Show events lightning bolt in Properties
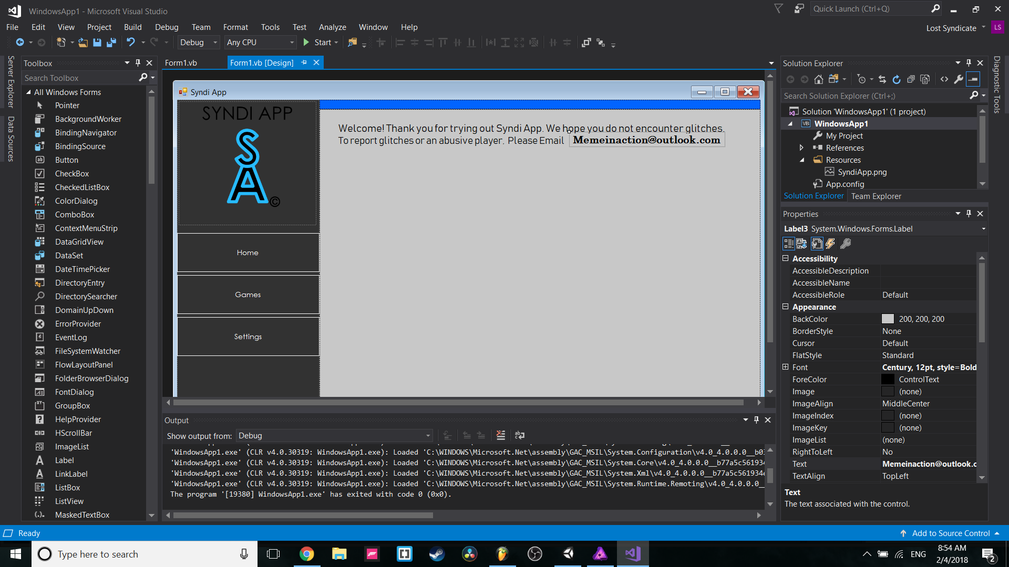 tap(830, 244)
